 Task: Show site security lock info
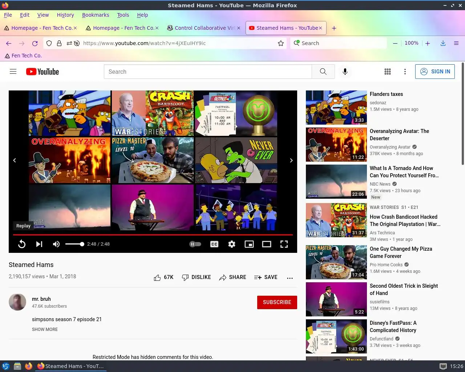(59, 43)
